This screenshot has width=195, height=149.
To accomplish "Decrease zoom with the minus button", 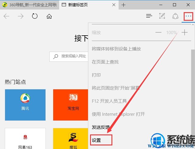I will (158, 32).
